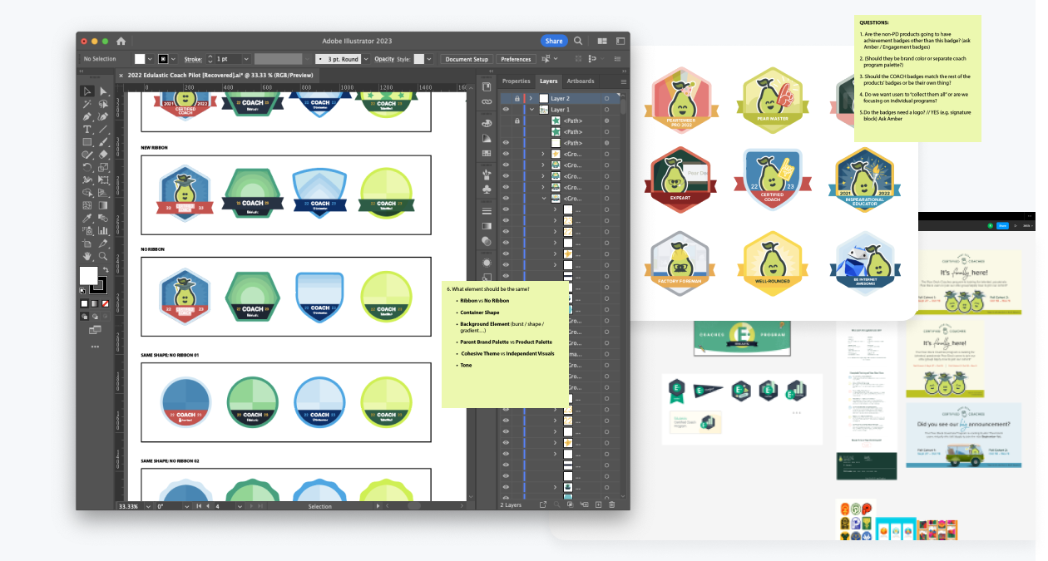1048x561 pixels.
Task: Click the Stroke label link
Action: (x=193, y=59)
